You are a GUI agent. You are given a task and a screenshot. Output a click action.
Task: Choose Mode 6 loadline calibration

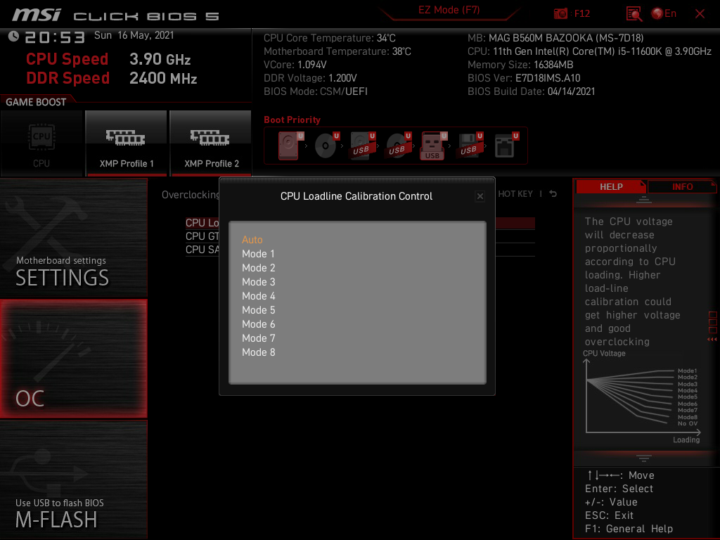pos(259,324)
